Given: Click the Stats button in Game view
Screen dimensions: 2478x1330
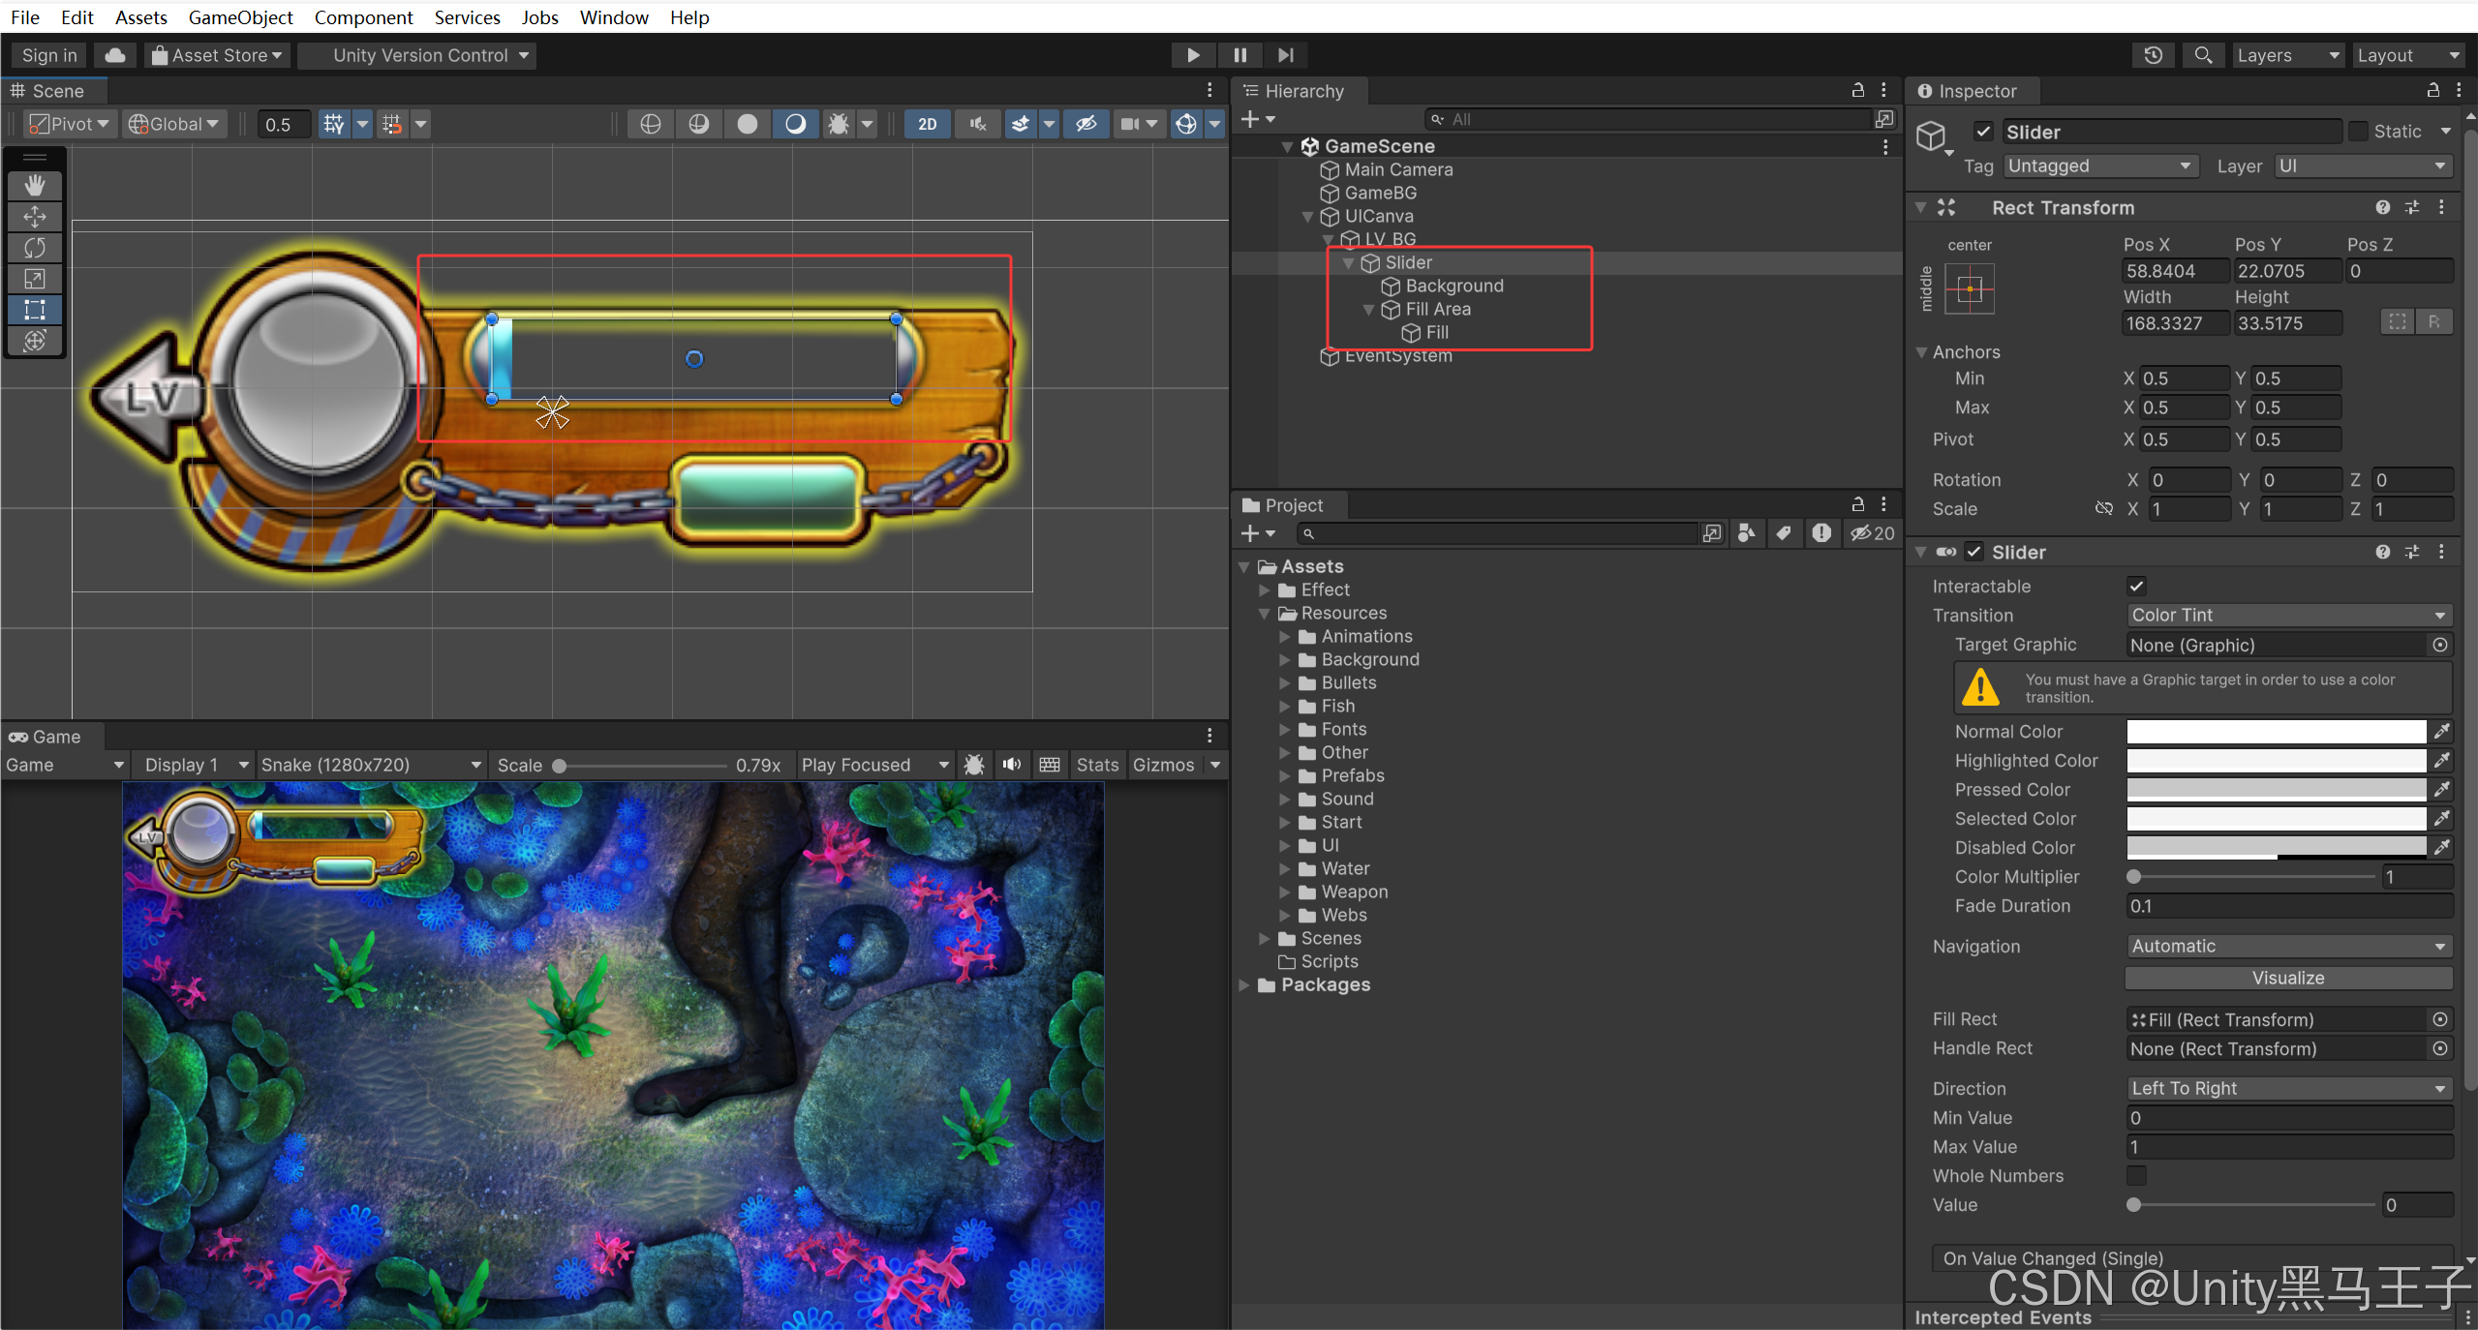Looking at the screenshot, I should [x=1096, y=765].
